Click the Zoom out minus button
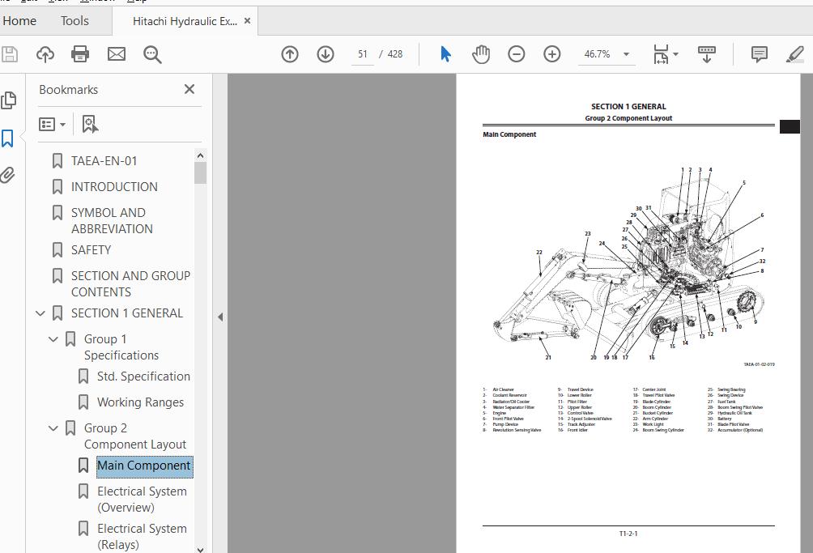The width and height of the screenshot is (813, 553). coord(517,54)
